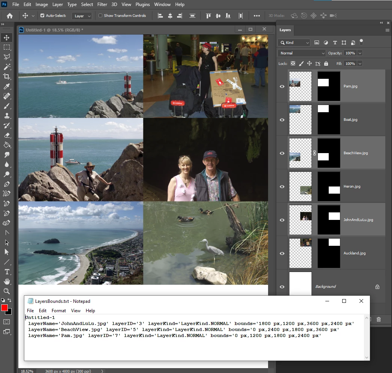392x373 pixels.
Task: Click Align top edges icon
Action: tap(208, 16)
